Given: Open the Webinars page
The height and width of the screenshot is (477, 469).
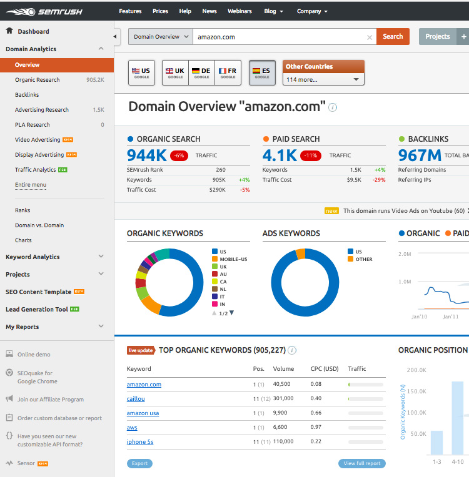Looking at the screenshot, I should (x=240, y=11).
